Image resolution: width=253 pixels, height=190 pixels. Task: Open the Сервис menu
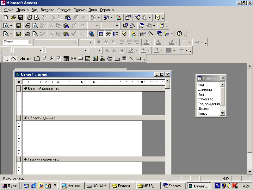(80, 10)
